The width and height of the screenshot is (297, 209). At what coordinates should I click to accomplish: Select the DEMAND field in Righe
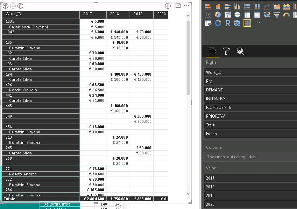tap(250, 90)
